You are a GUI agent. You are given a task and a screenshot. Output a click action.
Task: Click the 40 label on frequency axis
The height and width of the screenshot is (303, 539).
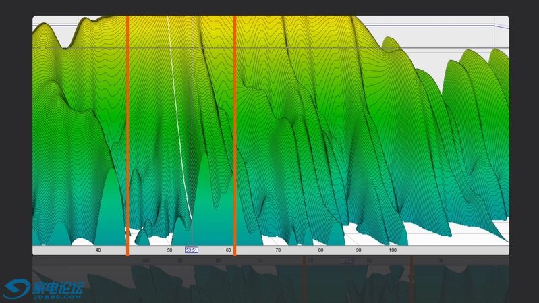click(98, 250)
